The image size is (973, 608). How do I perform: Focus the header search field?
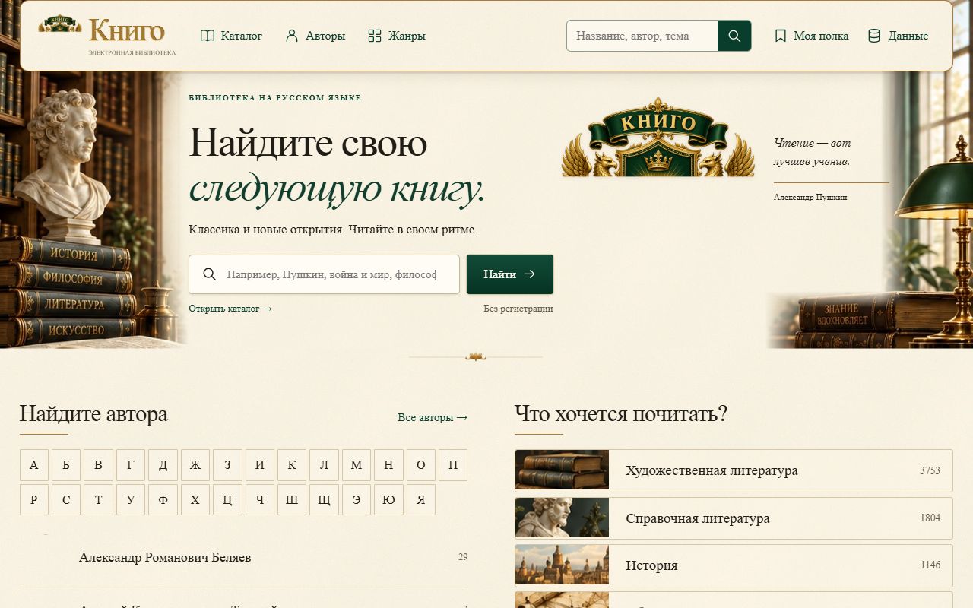tap(642, 36)
